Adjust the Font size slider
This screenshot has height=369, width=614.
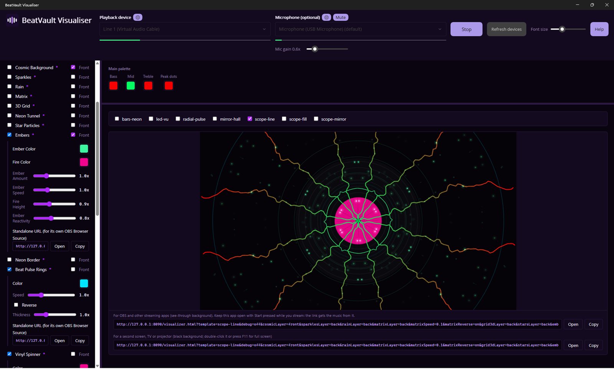(x=568, y=29)
